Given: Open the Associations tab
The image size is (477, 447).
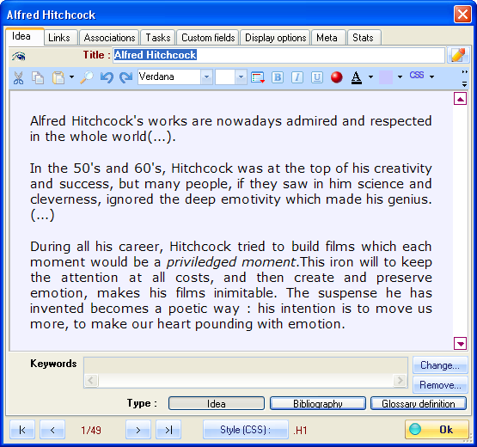Looking at the screenshot, I should point(109,38).
